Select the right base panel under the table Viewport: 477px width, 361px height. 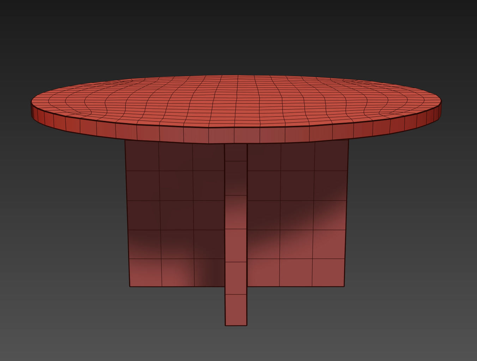tap(297, 214)
